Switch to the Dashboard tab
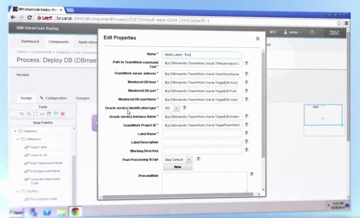360x218 pixels. (x=30, y=41)
